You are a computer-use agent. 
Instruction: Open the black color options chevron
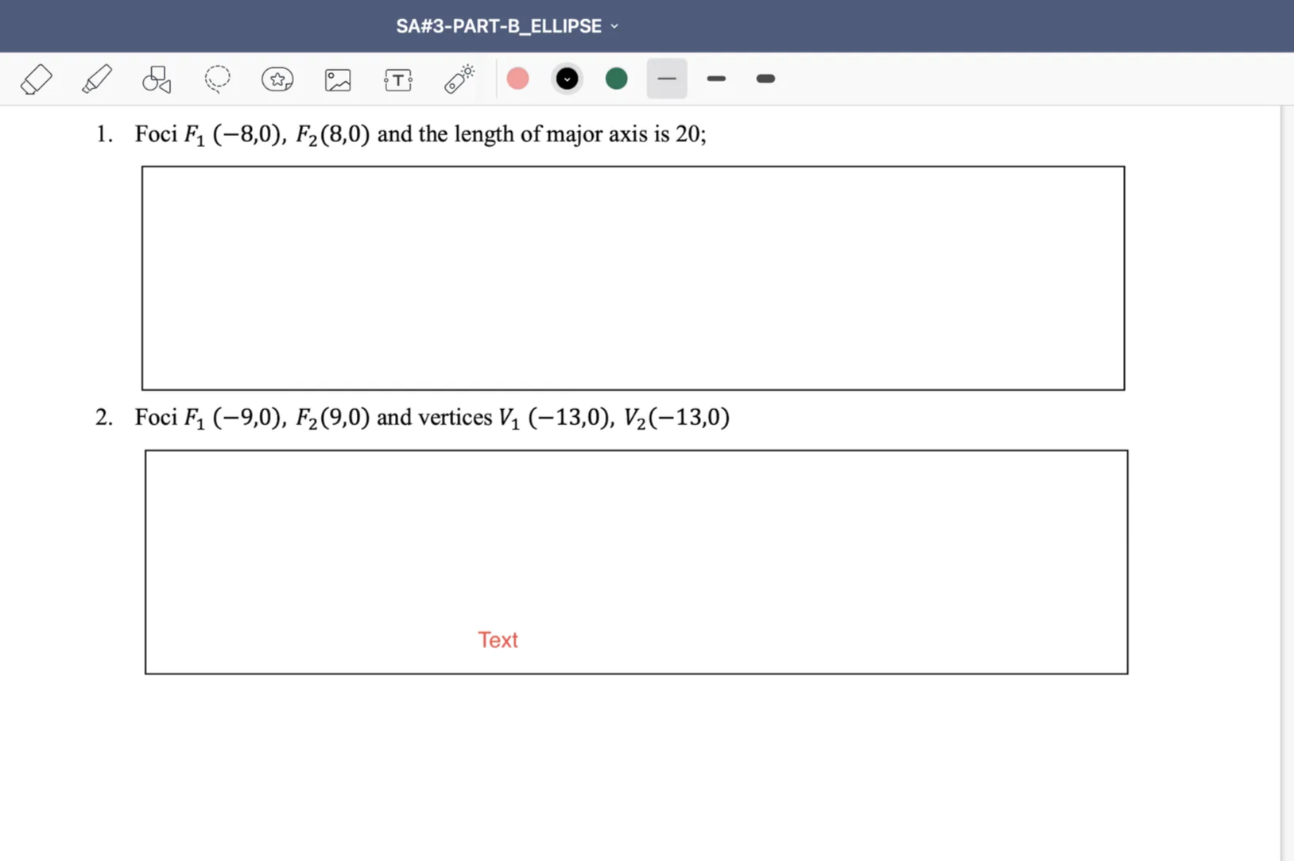(x=567, y=79)
